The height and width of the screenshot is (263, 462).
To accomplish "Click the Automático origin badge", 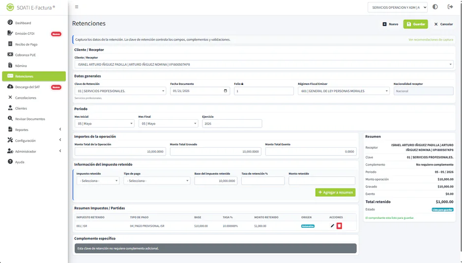I will click(x=308, y=226).
